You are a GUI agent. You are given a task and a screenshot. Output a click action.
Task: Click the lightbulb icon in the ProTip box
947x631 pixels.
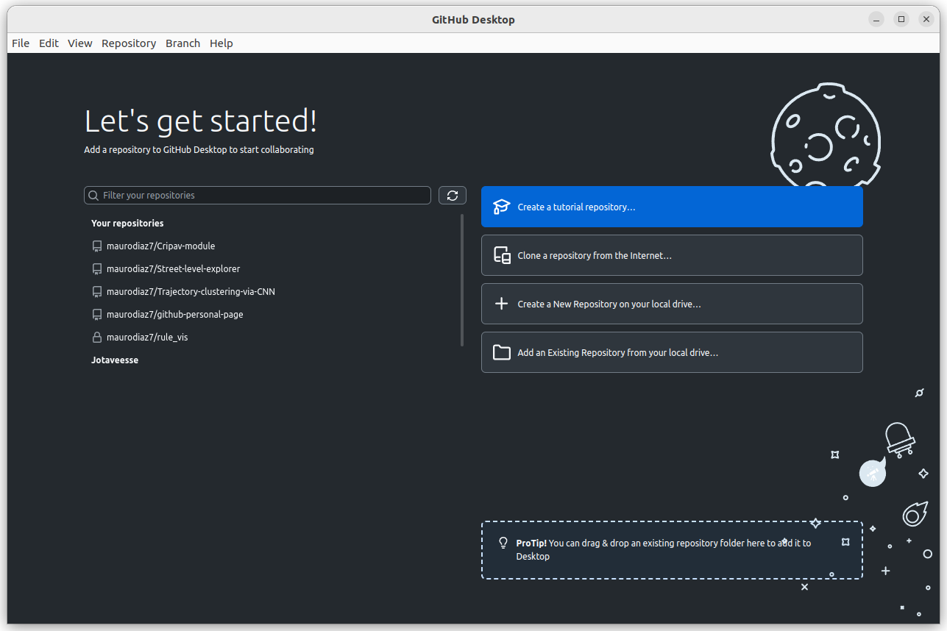pos(503,543)
